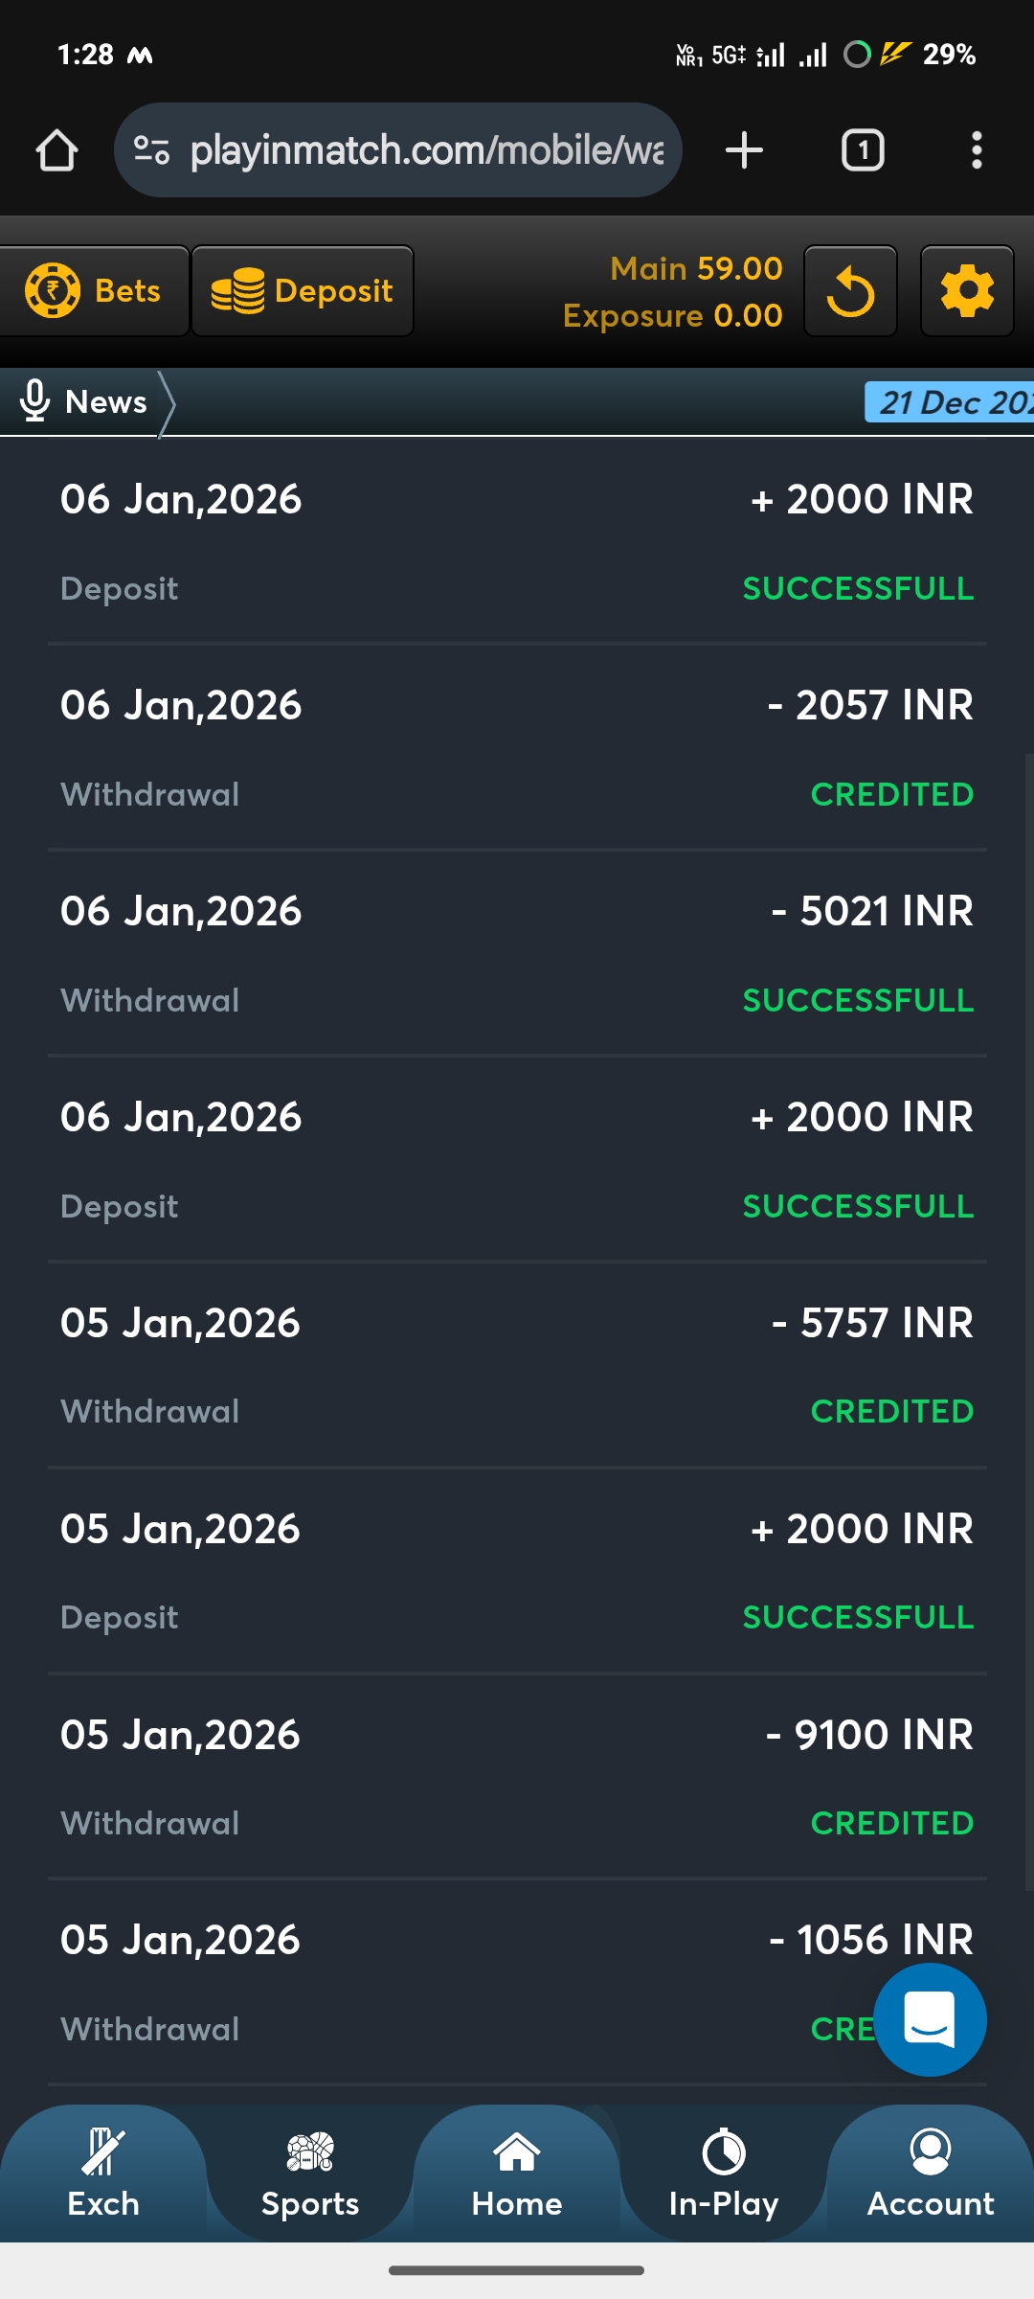1034x2299 pixels.
Task: Open the settings gear
Action: (x=967, y=291)
